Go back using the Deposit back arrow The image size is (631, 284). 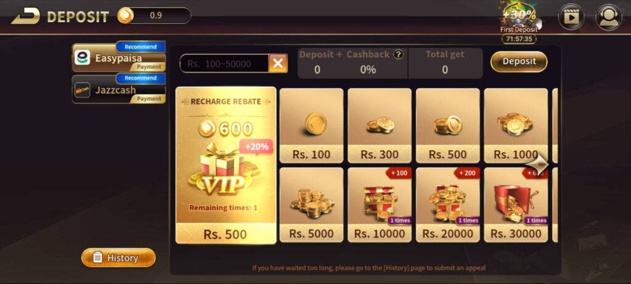(x=26, y=16)
